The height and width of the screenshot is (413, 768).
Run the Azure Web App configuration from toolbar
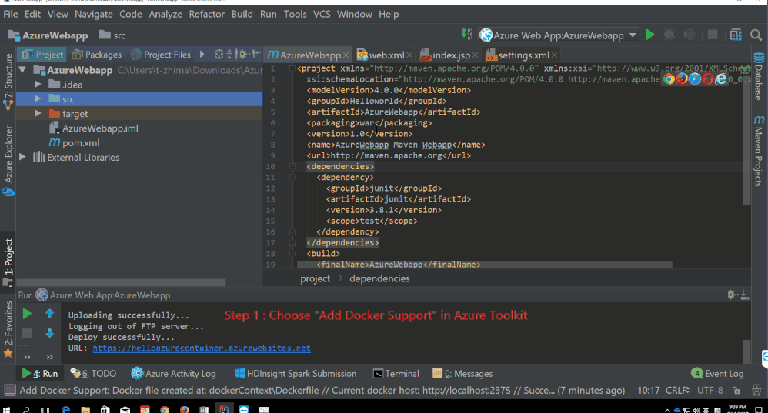[x=650, y=35]
